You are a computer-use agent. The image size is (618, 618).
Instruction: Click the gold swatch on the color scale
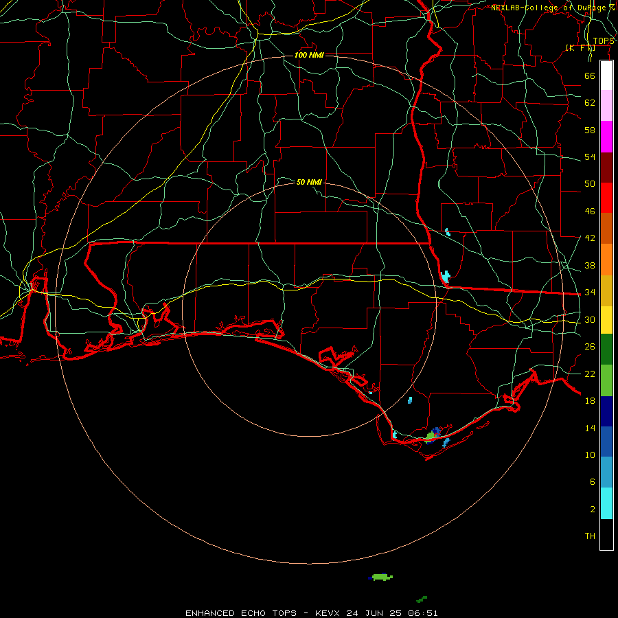point(606,290)
